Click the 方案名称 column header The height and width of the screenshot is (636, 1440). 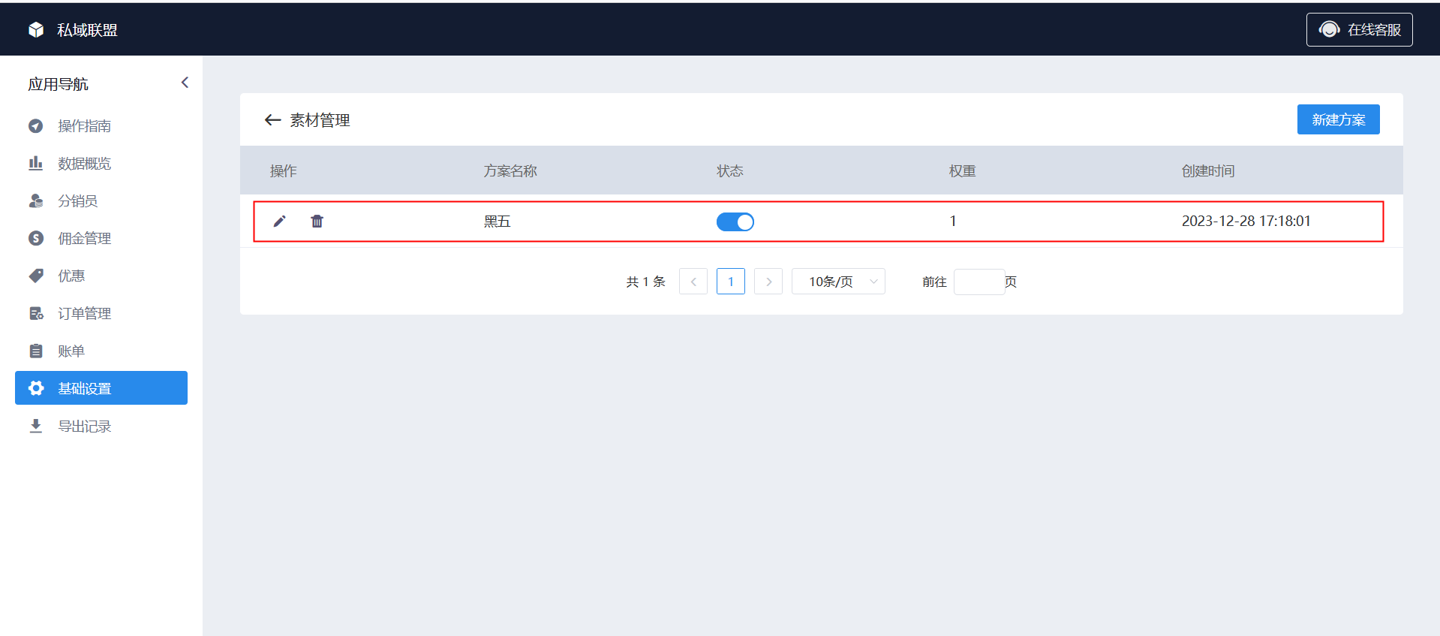[510, 171]
